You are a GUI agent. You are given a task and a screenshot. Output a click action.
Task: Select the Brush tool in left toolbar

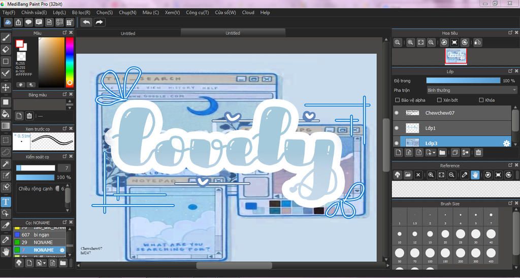[6, 38]
